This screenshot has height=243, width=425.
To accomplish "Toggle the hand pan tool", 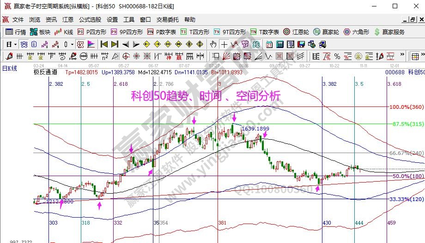I will 213,44.
